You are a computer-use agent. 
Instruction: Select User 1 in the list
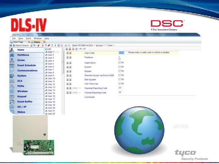coord(51,52)
